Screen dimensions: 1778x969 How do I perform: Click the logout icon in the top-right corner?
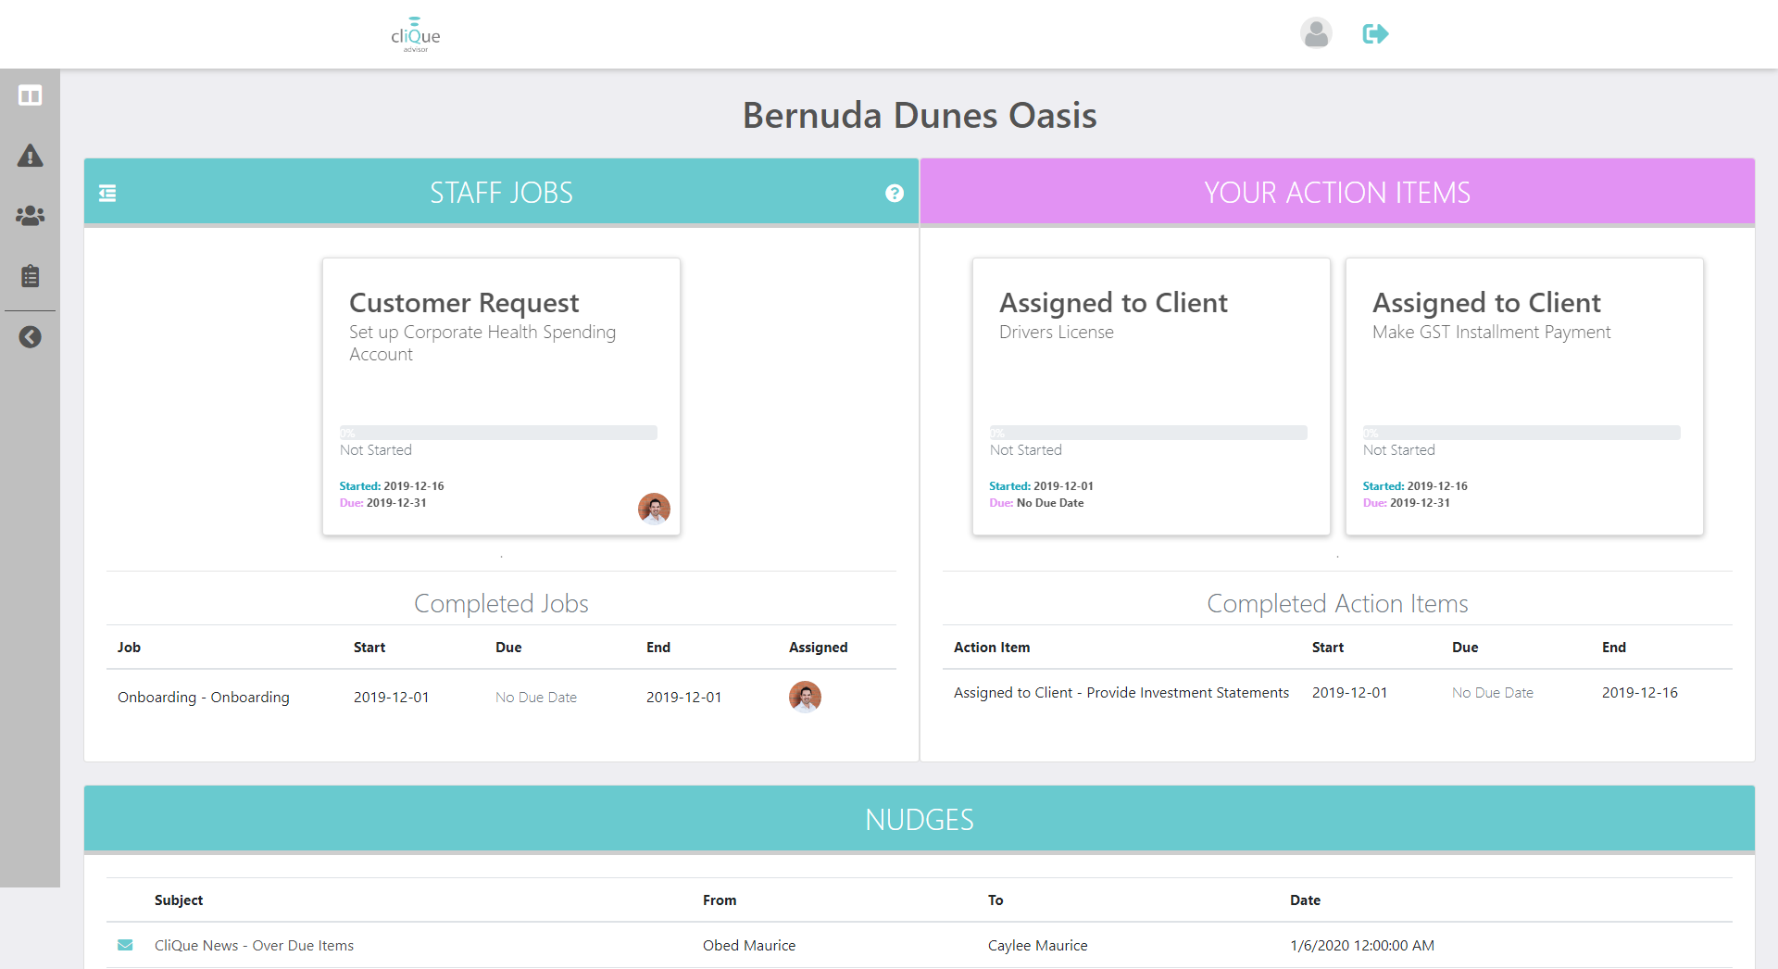[x=1374, y=32]
